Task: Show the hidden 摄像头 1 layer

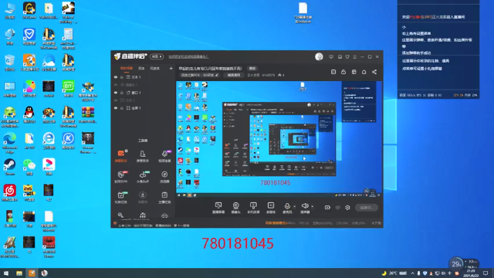Action: (x=116, y=85)
